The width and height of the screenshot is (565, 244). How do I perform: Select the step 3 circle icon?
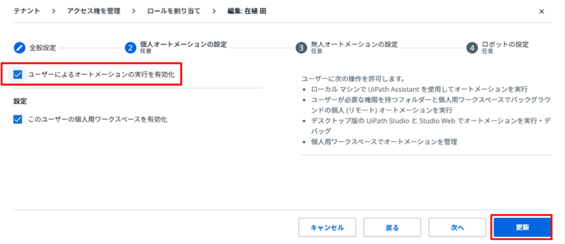pyautogui.click(x=301, y=48)
